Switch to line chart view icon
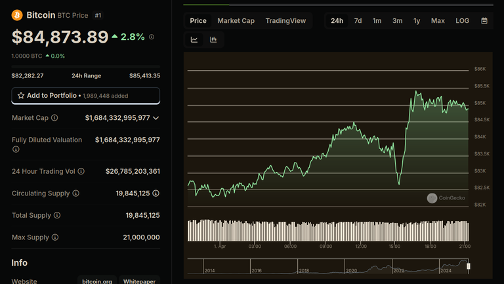504x284 pixels. pyautogui.click(x=194, y=39)
